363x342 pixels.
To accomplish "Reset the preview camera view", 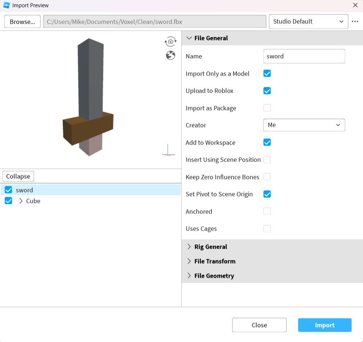I will (x=170, y=41).
